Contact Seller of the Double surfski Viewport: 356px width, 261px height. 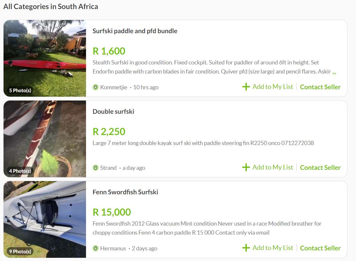(x=320, y=168)
